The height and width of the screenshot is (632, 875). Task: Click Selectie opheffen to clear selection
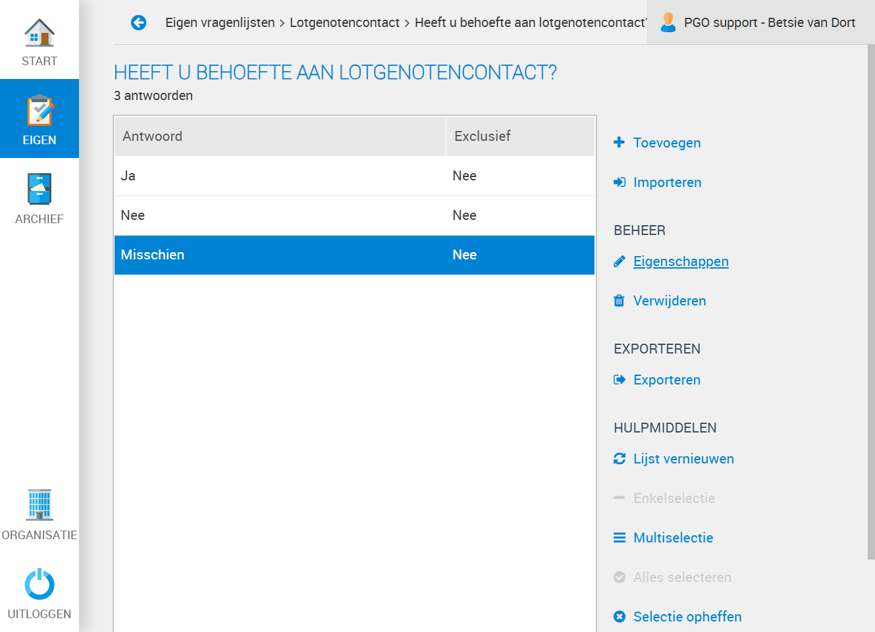pyautogui.click(x=687, y=617)
